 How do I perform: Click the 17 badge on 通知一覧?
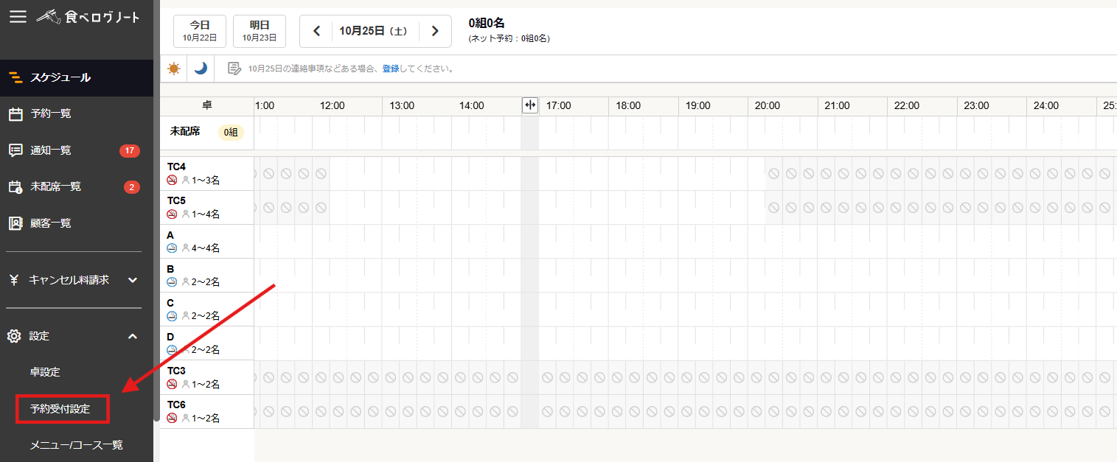coord(130,151)
